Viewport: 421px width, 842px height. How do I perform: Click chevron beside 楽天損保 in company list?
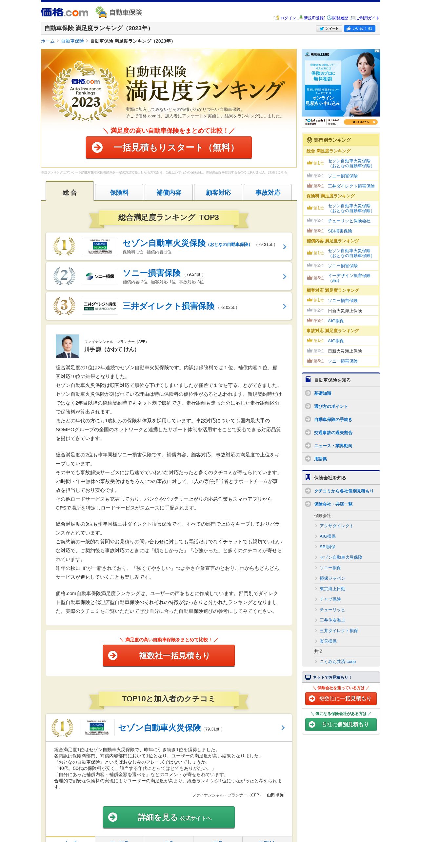[316, 641]
